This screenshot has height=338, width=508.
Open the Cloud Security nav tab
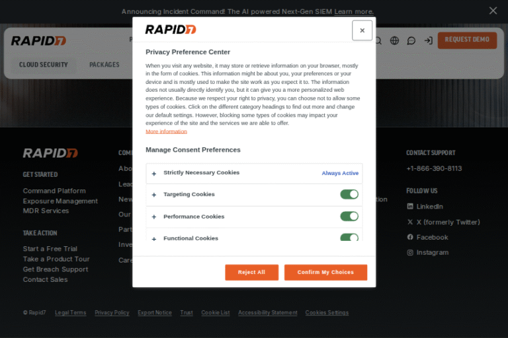44,65
